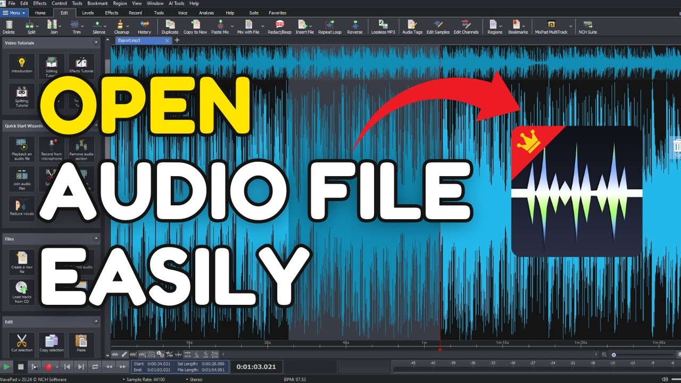Screen dimensions: 681x383
Task: Click the Redact/Beep icon
Action: click(x=279, y=24)
